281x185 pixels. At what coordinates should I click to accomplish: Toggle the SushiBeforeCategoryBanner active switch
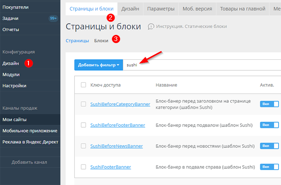(269, 104)
